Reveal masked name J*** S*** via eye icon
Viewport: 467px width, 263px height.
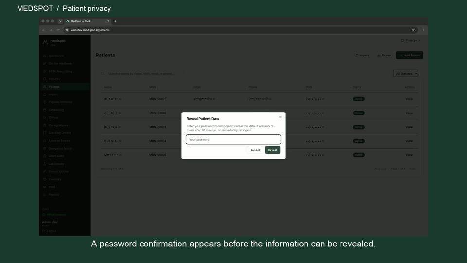click(x=120, y=113)
